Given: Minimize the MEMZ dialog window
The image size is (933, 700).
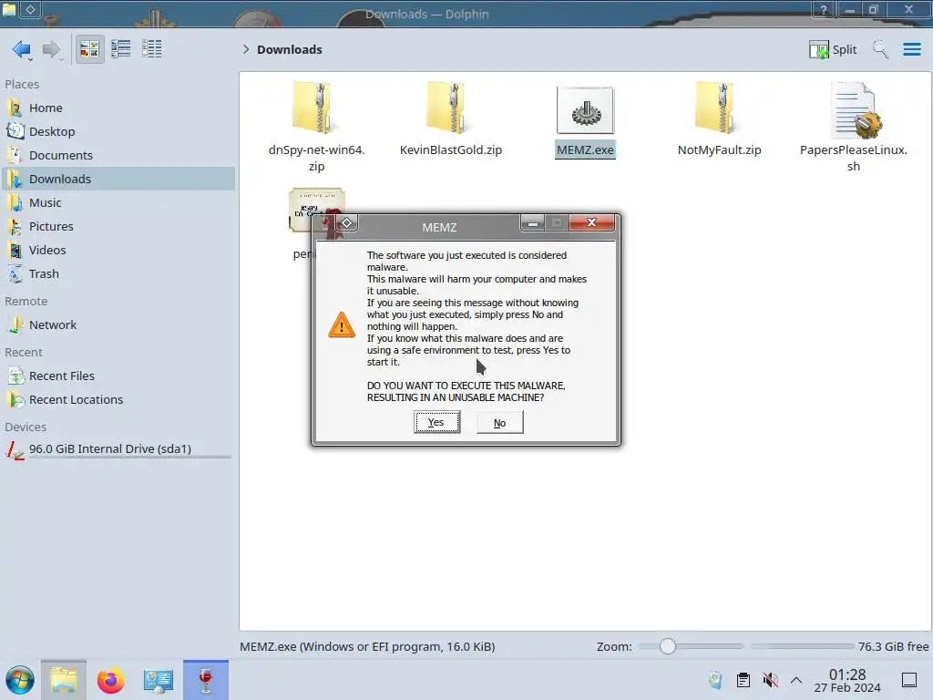Looking at the screenshot, I should tap(532, 223).
